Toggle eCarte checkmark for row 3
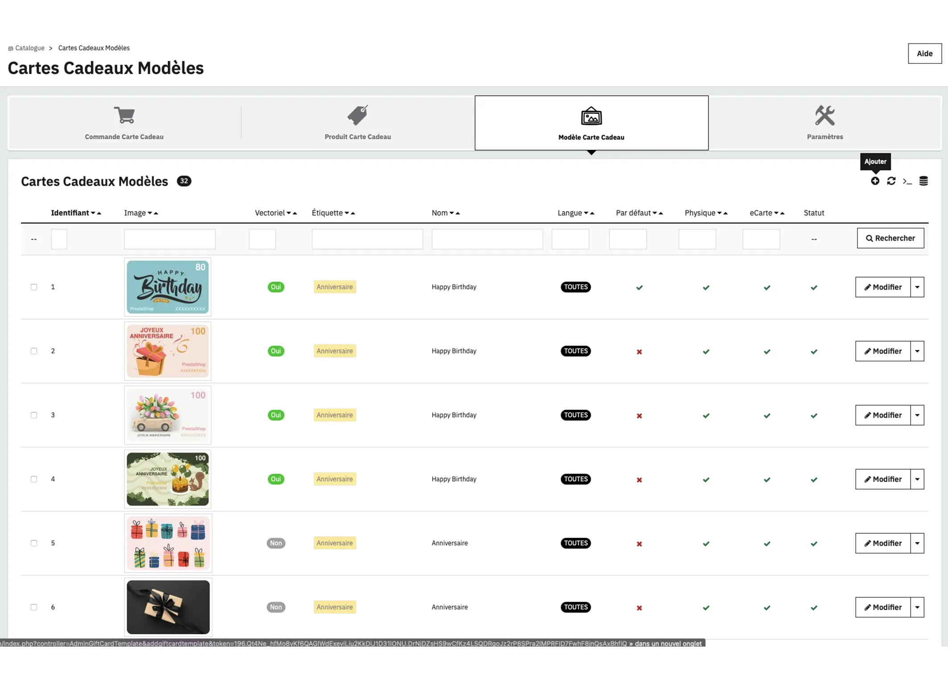The height and width of the screenshot is (685, 948). 767,415
